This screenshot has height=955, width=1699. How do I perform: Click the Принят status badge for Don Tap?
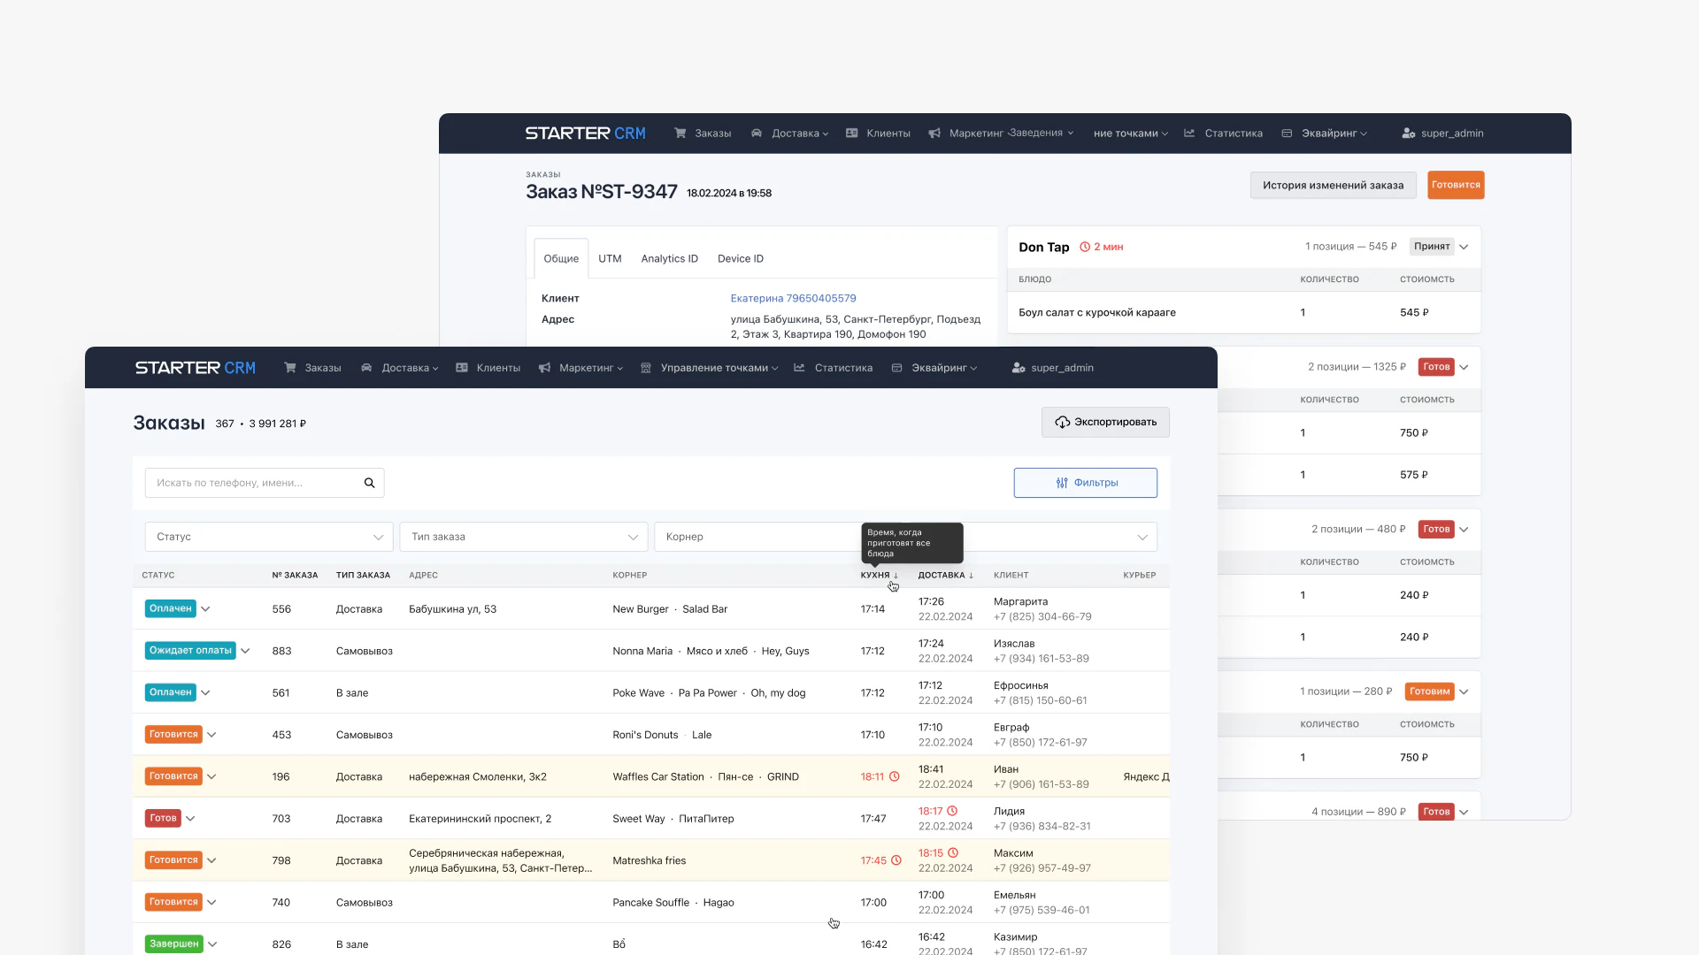(x=1432, y=247)
